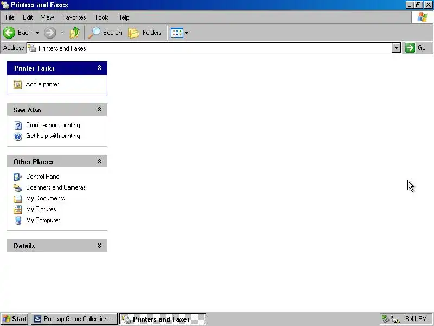
Task: Click the Address bar text field
Action: pyautogui.click(x=214, y=48)
